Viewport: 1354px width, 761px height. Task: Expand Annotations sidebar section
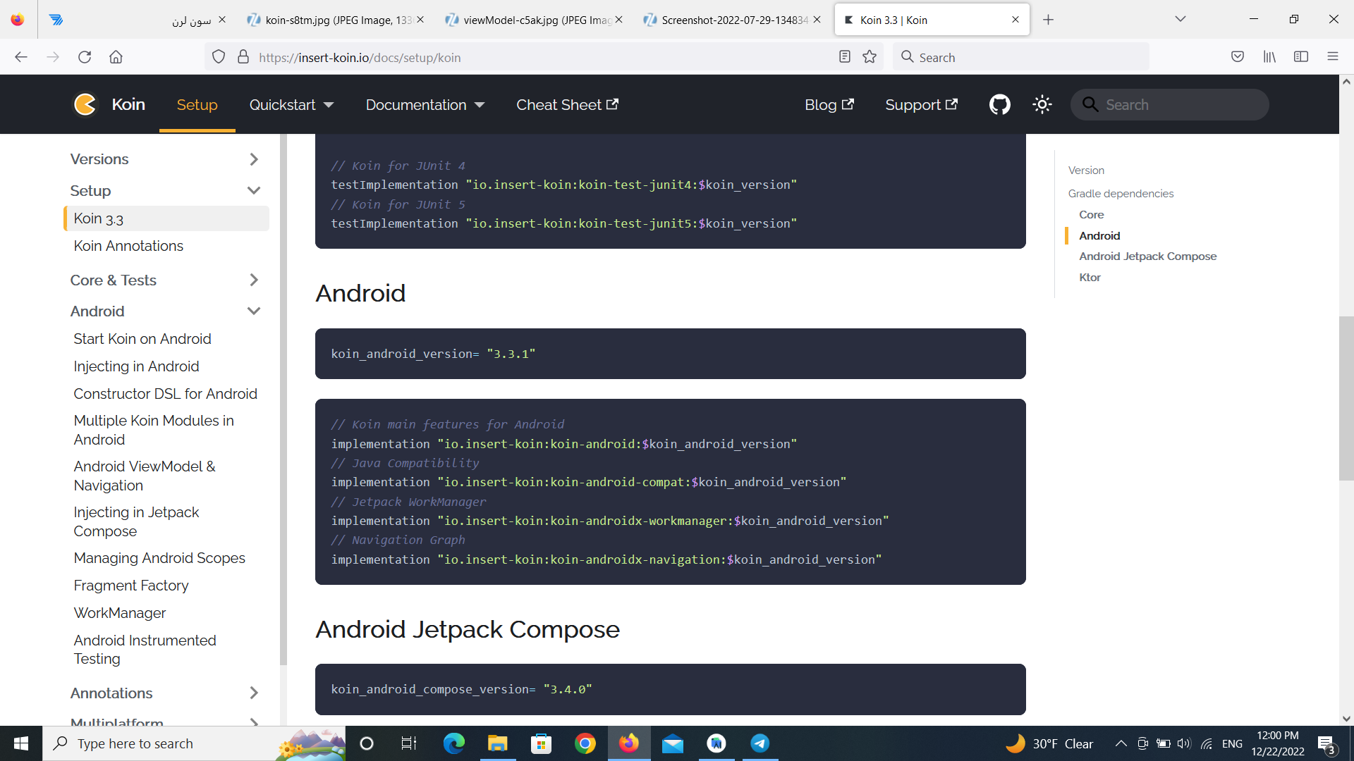tap(254, 693)
